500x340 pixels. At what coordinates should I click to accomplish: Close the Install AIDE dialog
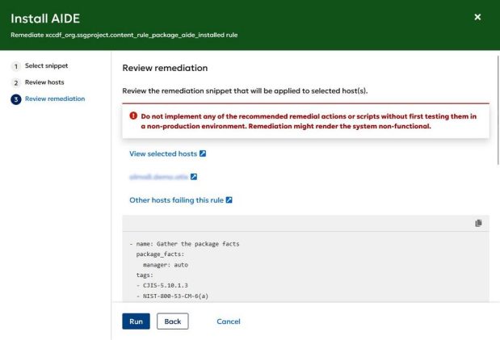pos(477,17)
